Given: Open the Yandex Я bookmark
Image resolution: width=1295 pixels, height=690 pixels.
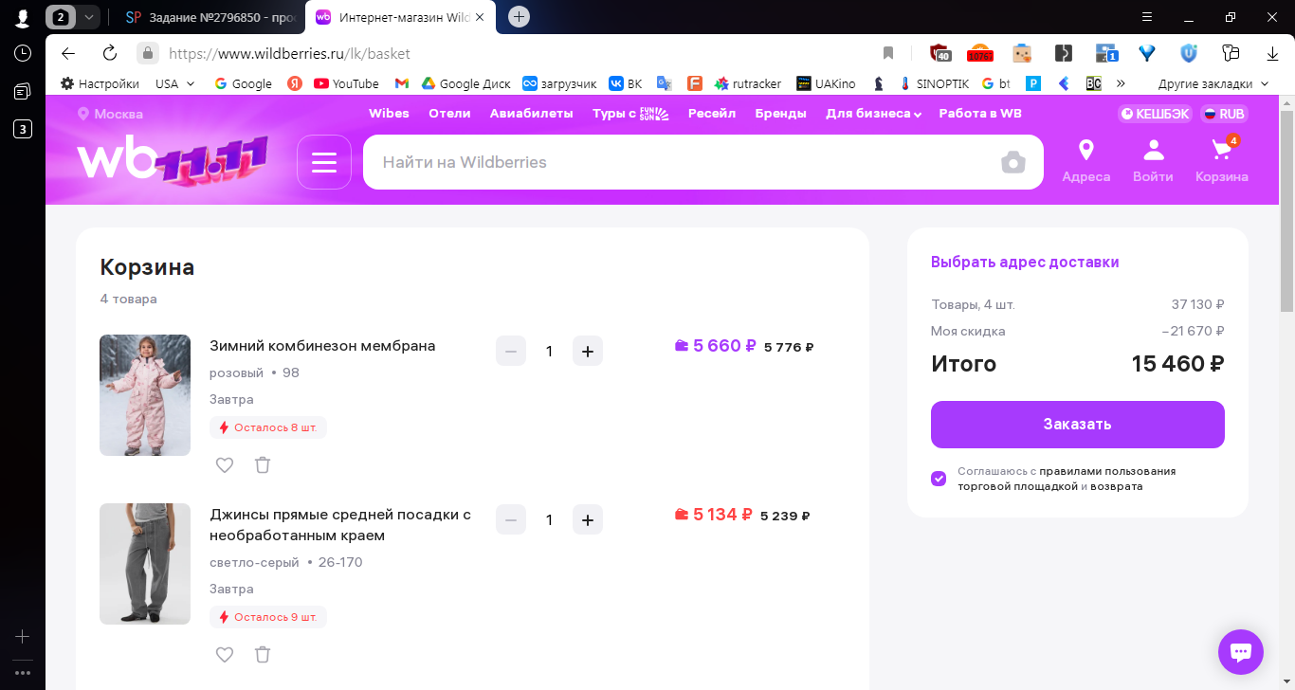Looking at the screenshot, I should tap(295, 83).
